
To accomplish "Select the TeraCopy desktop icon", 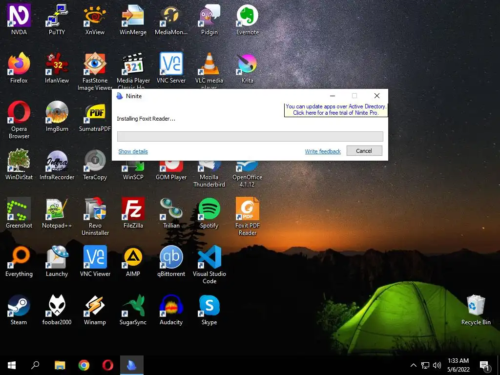I will [95, 160].
